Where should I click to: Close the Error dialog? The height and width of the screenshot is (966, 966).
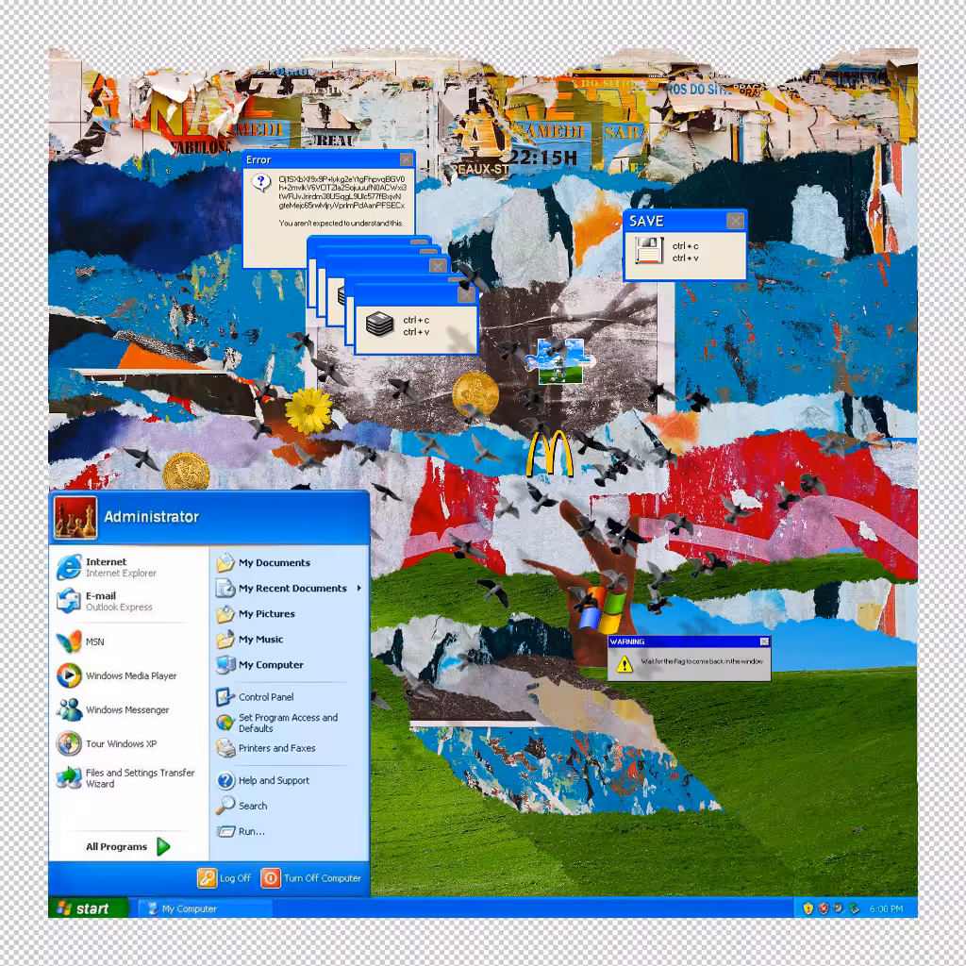(x=407, y=159)
